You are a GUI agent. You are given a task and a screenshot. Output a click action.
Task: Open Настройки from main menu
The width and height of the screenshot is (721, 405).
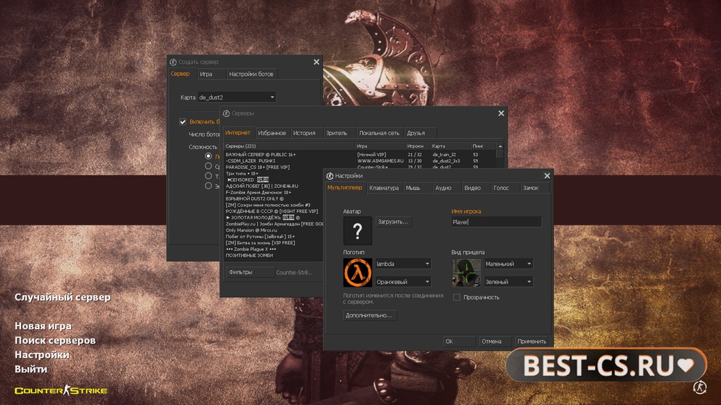42,354
